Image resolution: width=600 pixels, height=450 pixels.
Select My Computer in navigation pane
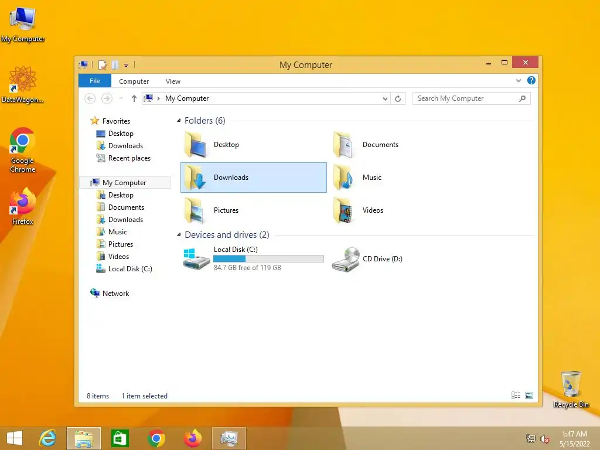[x=124, y=183]
